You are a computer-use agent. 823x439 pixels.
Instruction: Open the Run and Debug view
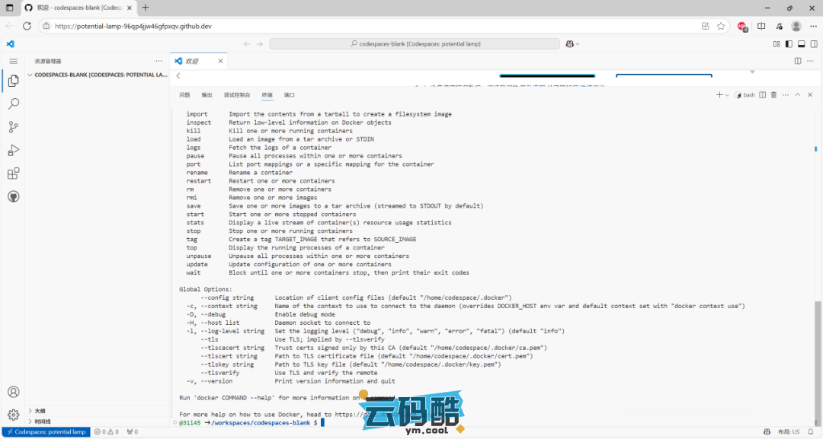click(x=13, y=151)
